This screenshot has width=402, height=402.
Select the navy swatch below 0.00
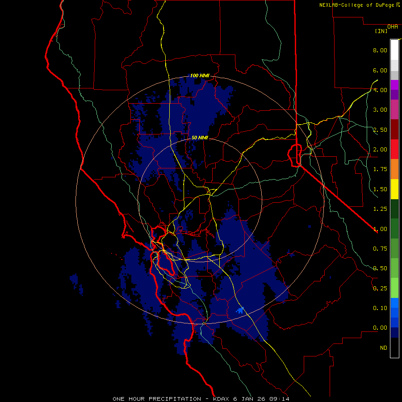(x=394, y=332)
